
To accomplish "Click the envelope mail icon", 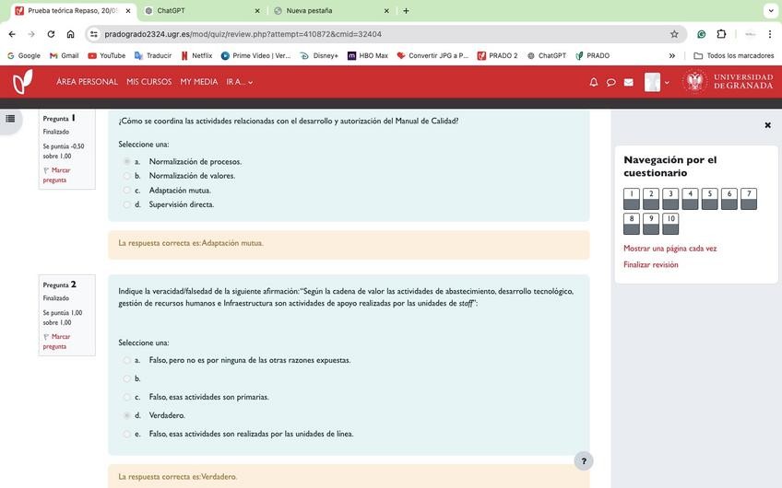I will pyautogui.click(x=629, y=82).
